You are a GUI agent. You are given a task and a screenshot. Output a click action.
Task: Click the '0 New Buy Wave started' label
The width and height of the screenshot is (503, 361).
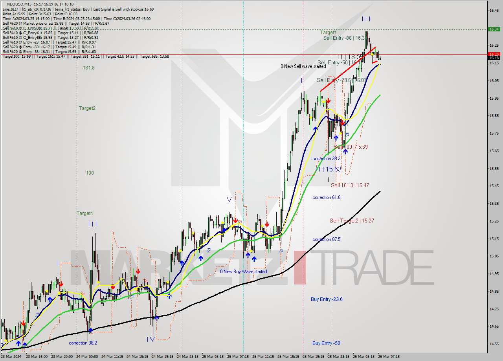pos(243,272)
